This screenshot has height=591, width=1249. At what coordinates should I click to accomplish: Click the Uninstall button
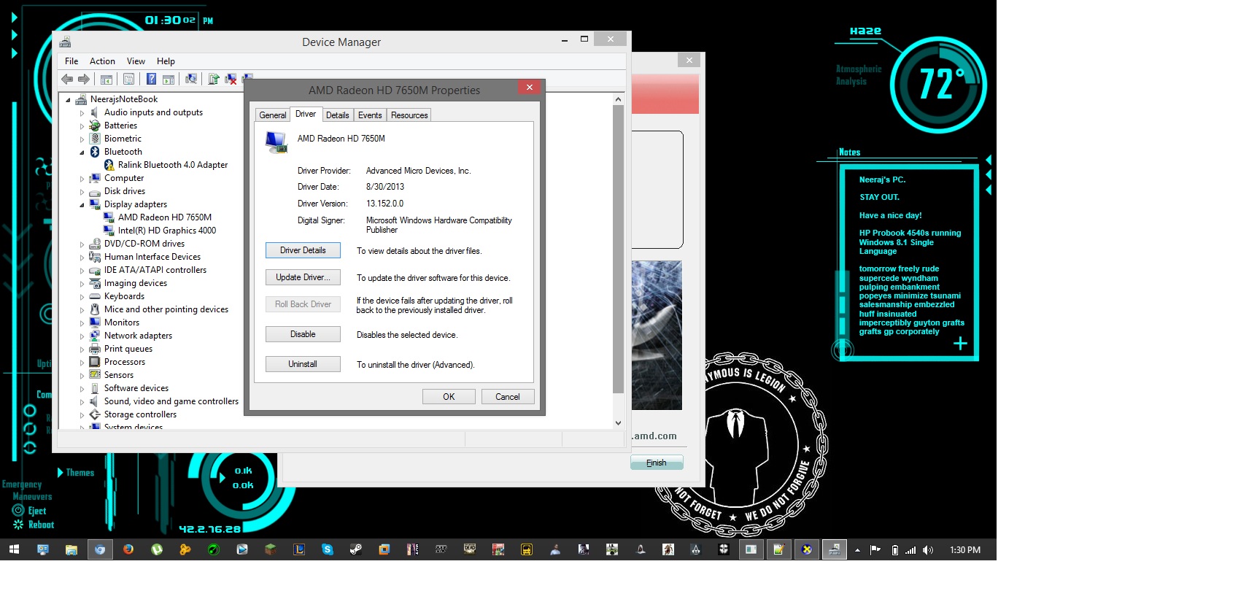(303, 364)
